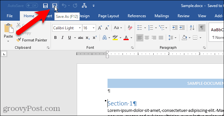Toggle Show/Hide paragraph marks
Viewport: 224px width, 116px height.
click(x=202, y=28)
